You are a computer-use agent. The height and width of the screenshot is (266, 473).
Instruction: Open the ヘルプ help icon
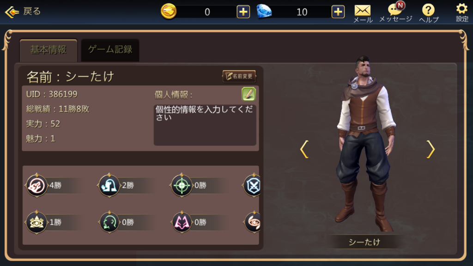429,13
